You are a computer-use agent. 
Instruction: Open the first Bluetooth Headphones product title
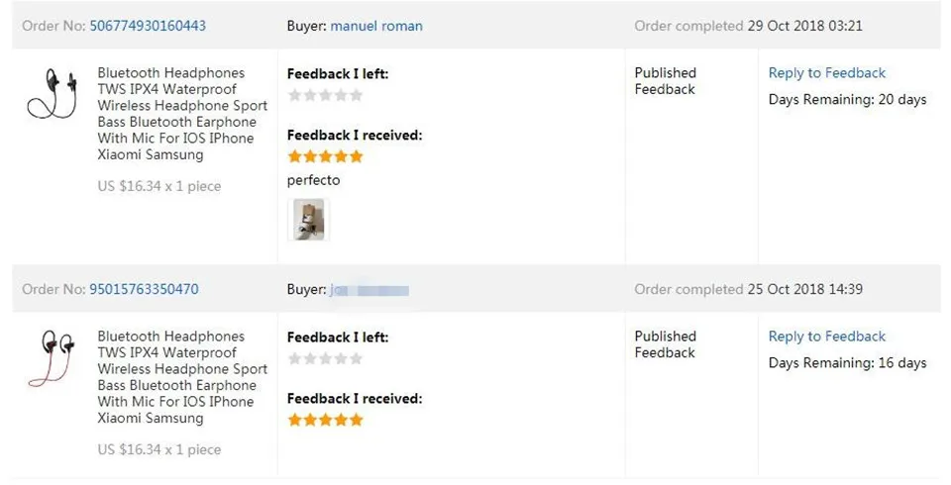pos(182,114)
